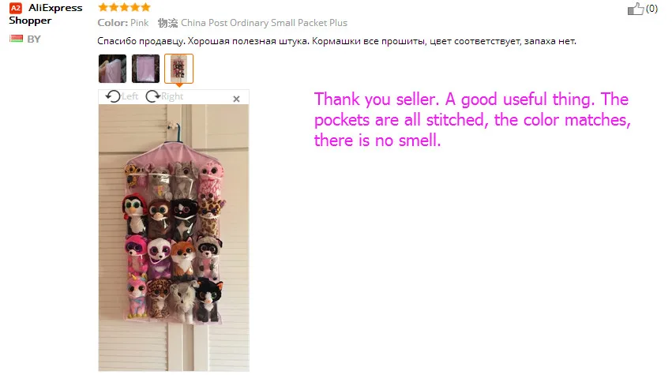The image size is (672, 375).
Task: Click the red A2 buyer level badge
Action: [x=16, y=8]
